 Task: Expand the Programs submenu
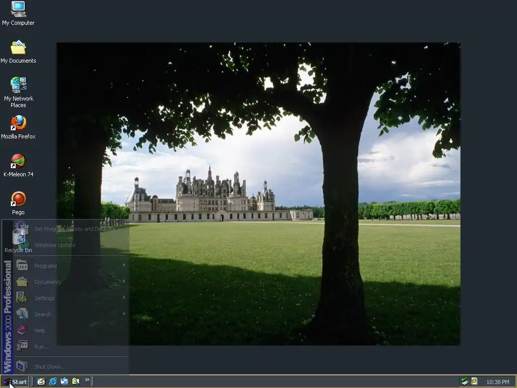point(70,266)
